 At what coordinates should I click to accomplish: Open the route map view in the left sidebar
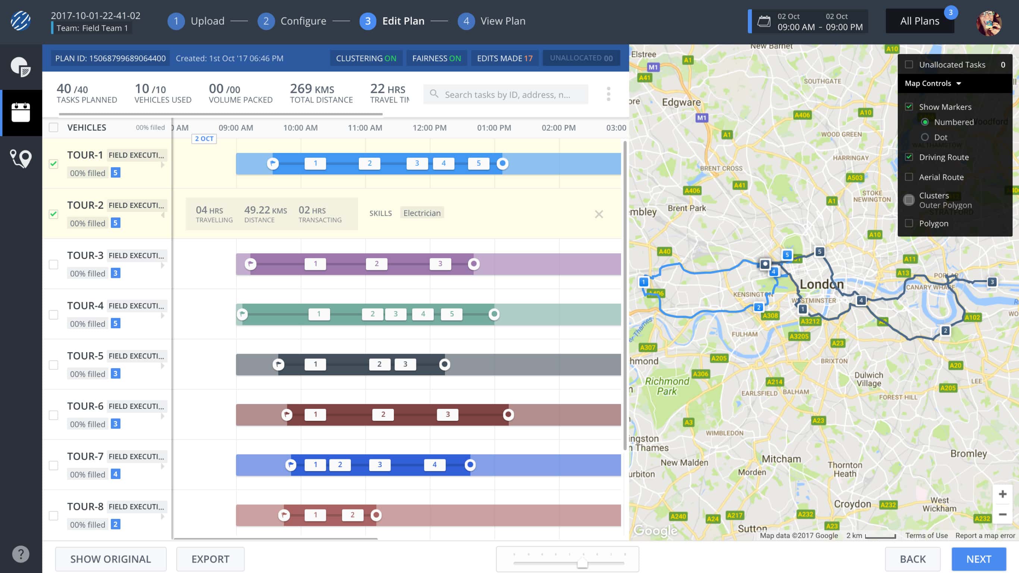pos(21,159)
